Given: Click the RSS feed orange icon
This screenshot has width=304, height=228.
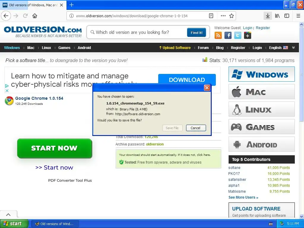Looking at the screenshot, I should (x=218, y=36).
